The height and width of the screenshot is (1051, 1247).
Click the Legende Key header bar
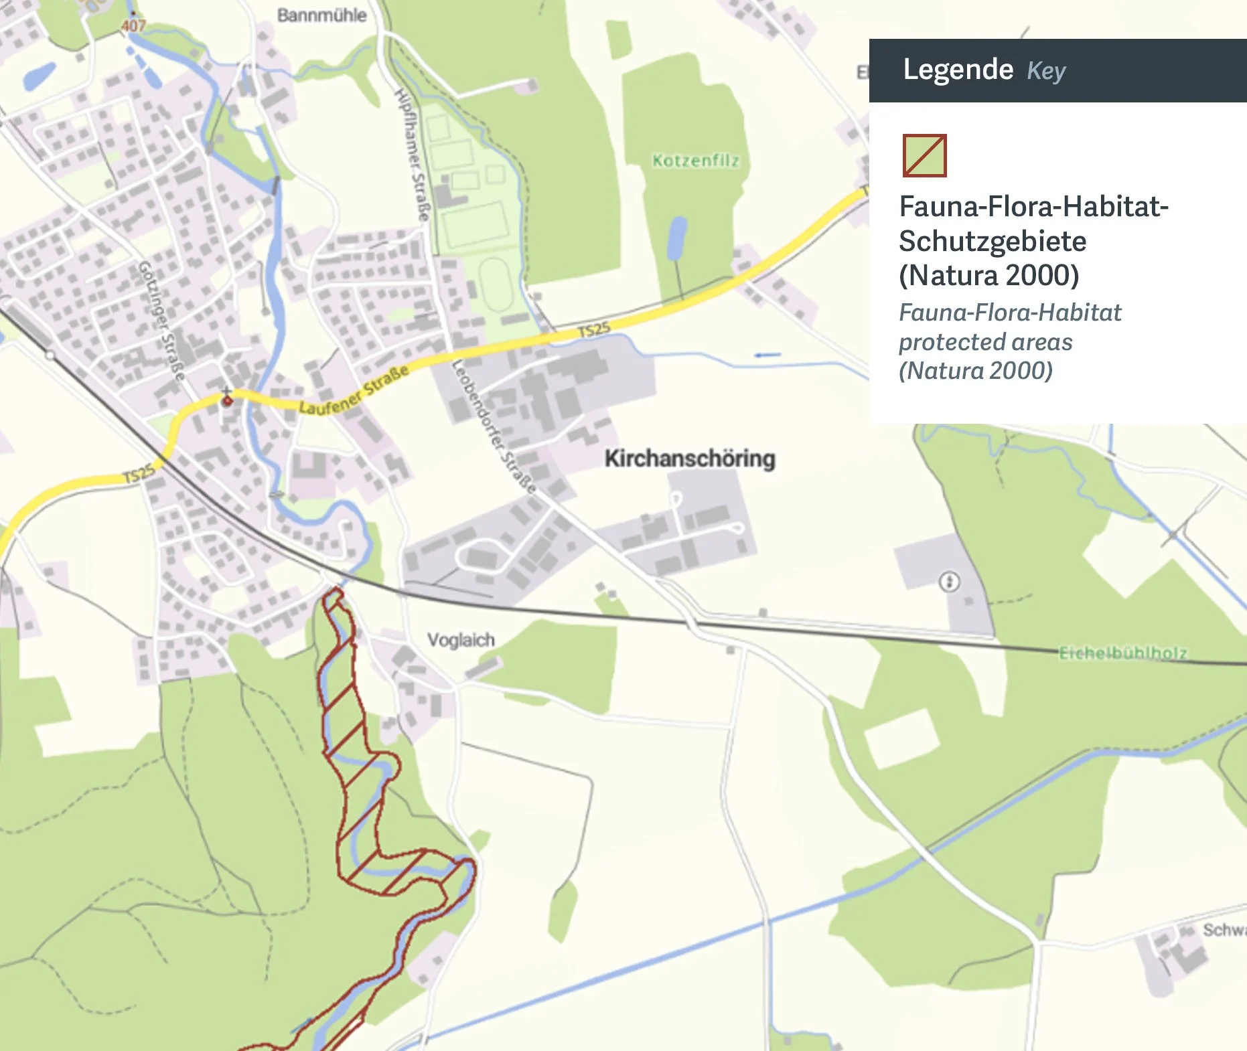1058,70
